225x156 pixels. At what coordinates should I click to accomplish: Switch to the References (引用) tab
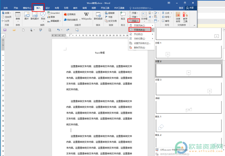[x=66, y=8]
